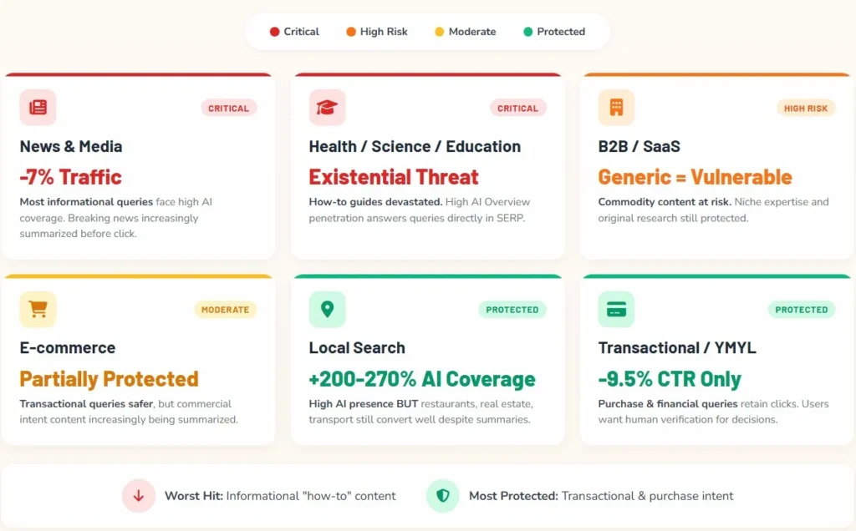856x531 pixels.
Task: Click the "Existential Threat" headline
Action: [394, 177]
